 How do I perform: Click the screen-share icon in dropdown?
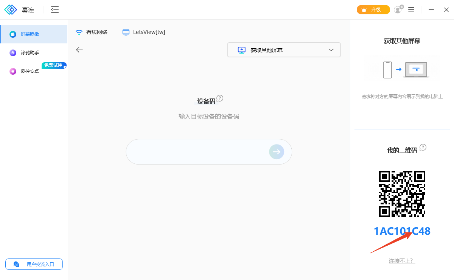coord(242,50)
